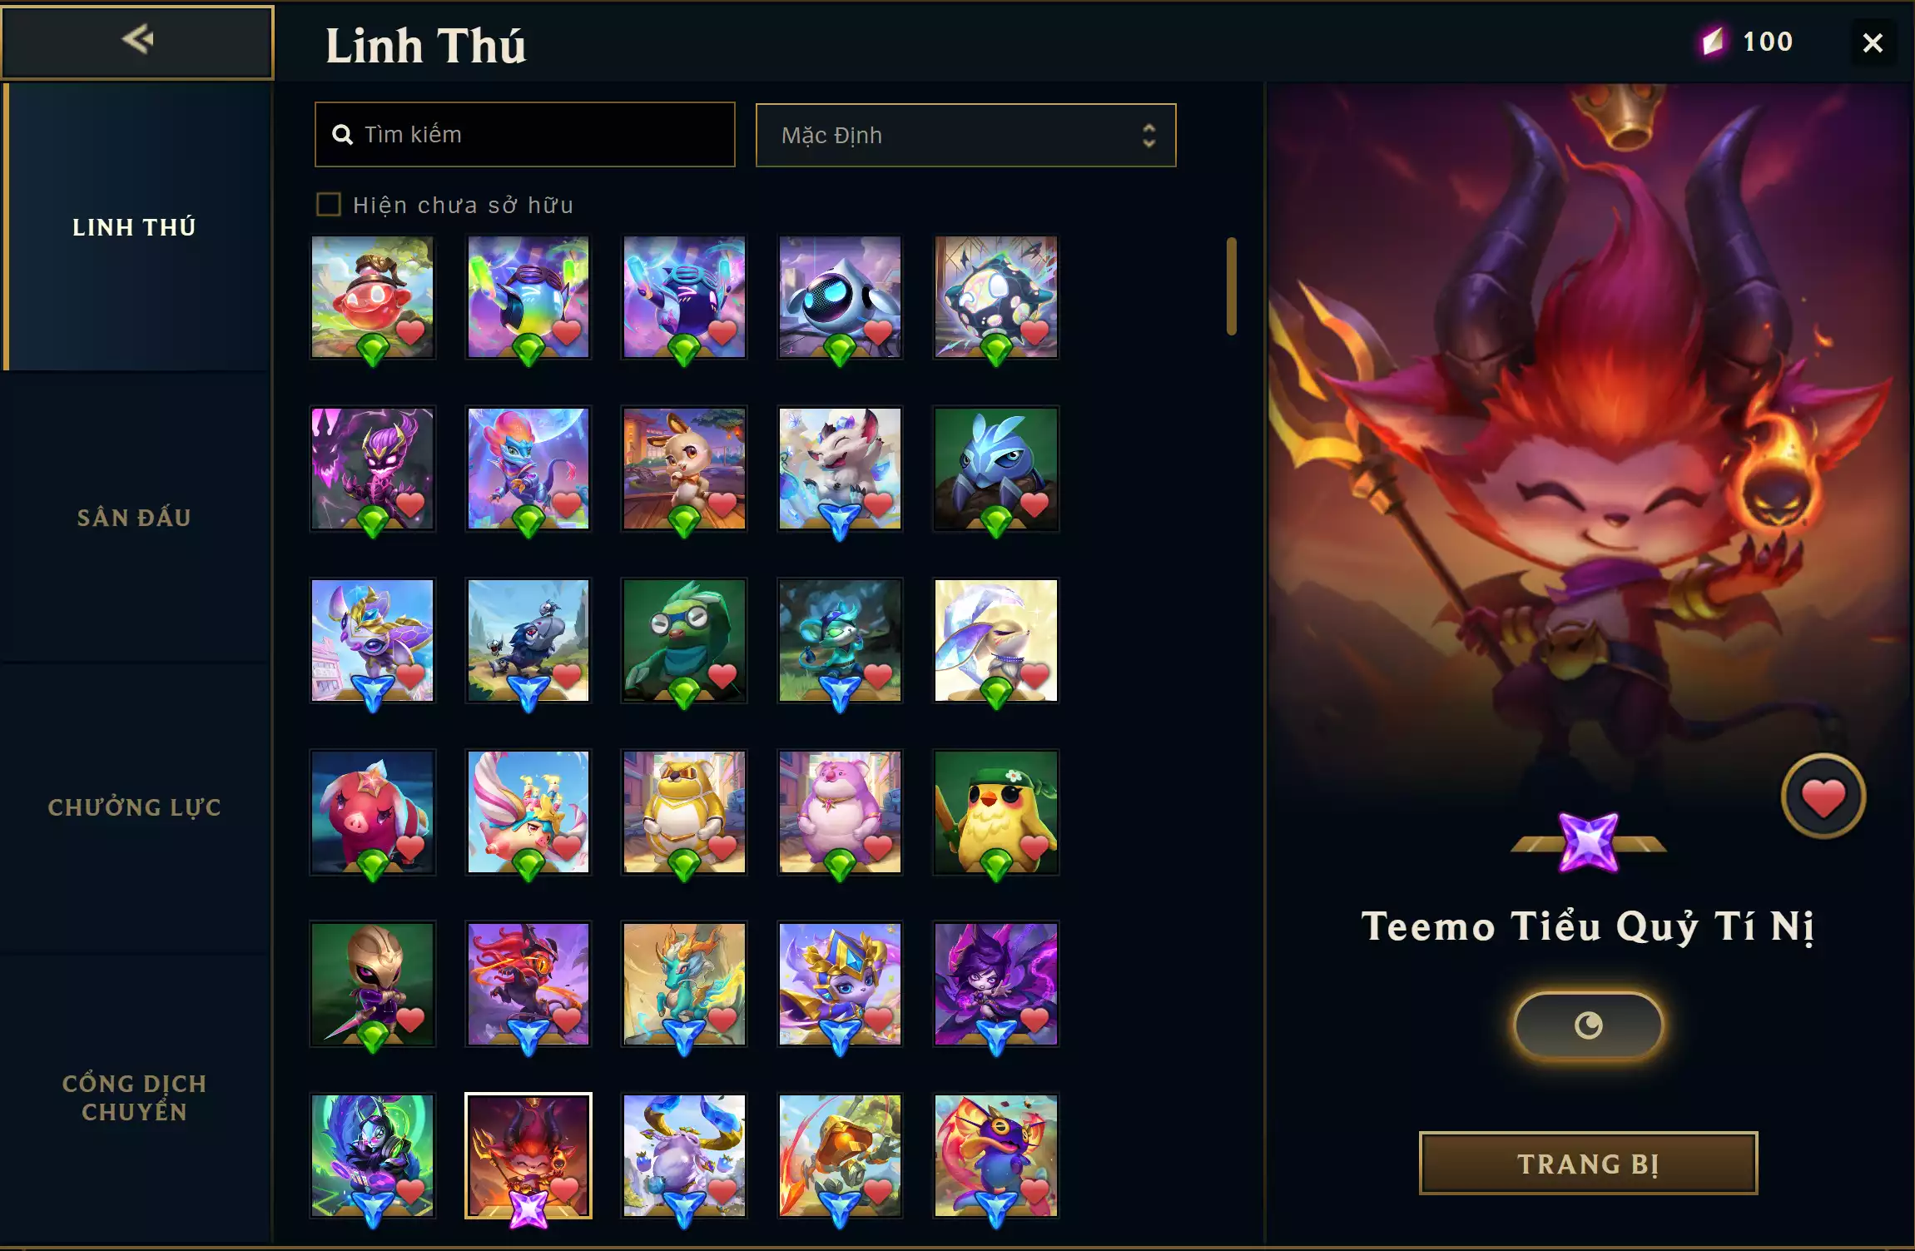The image size is (1915, 1251).
Task: Toggle favorite heart on Teemo preview
Action: [1823, 797]
